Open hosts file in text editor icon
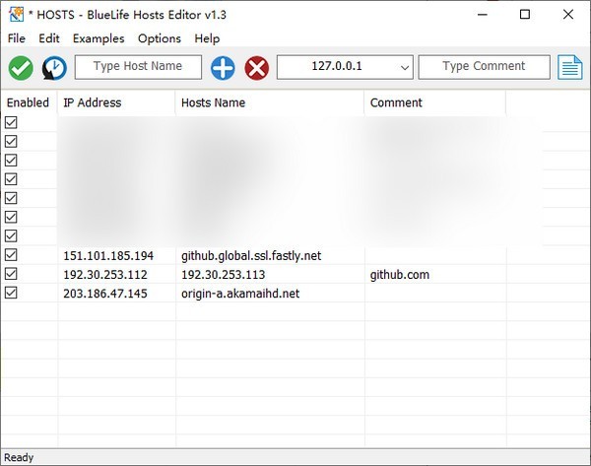591x466 pixels. coord(570,67)
